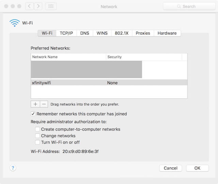Enable Change networks checkbox
The width and height of the screenshot is (218, 184).
[37, 136]
